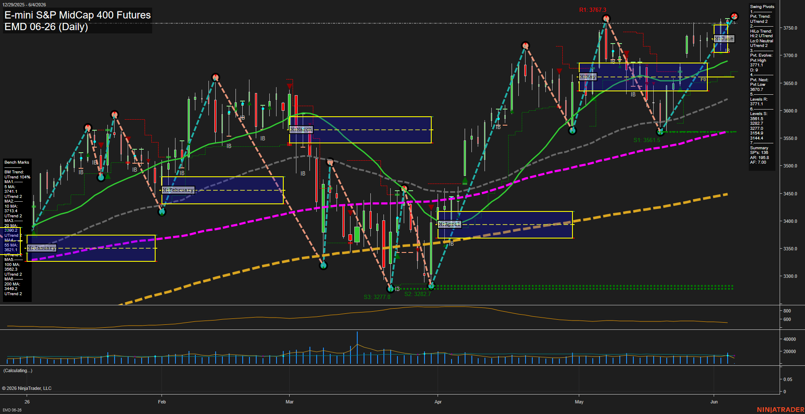Click the 12/29/2025 - 6/4/2026 date range

point(24,5)
